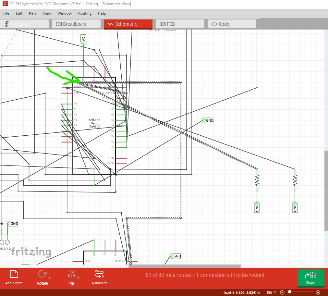Open the Routing menu

click(x=85, y=13)
